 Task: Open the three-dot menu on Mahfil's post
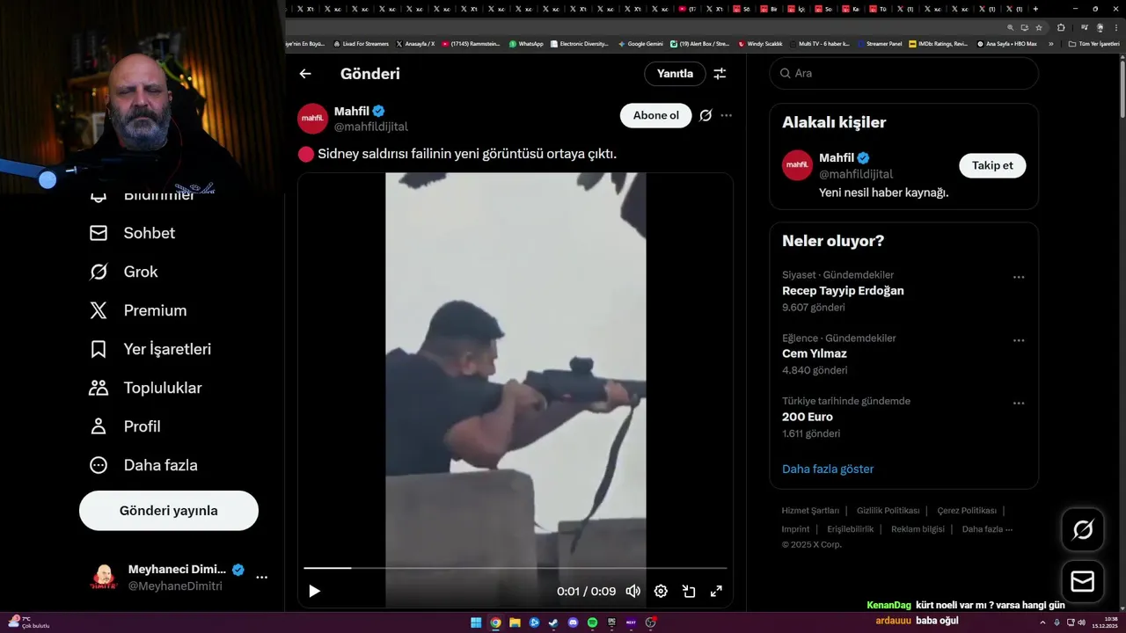tap(726, 115)
